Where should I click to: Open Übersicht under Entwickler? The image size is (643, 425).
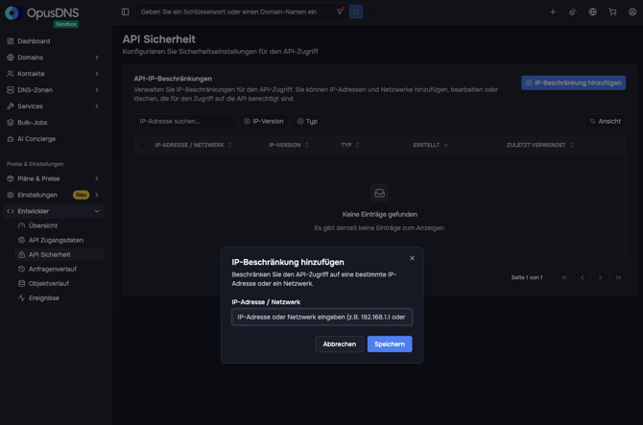click(x=60, y=225)
